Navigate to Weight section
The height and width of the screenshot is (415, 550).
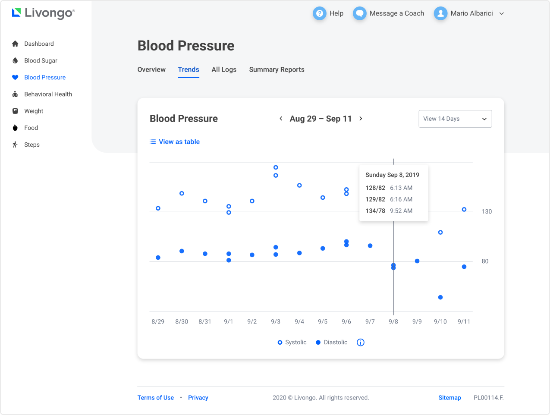point(34,111)
